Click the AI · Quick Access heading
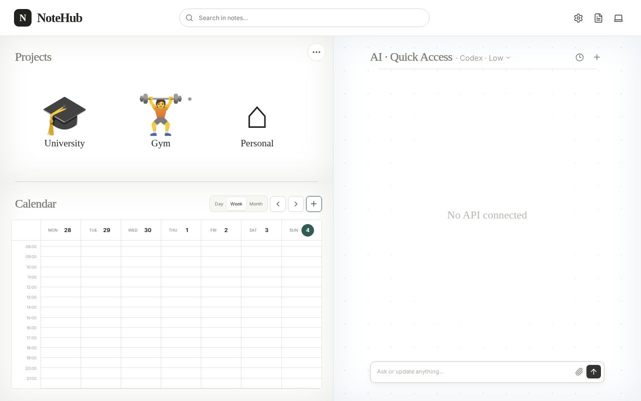 pos(411,57)
